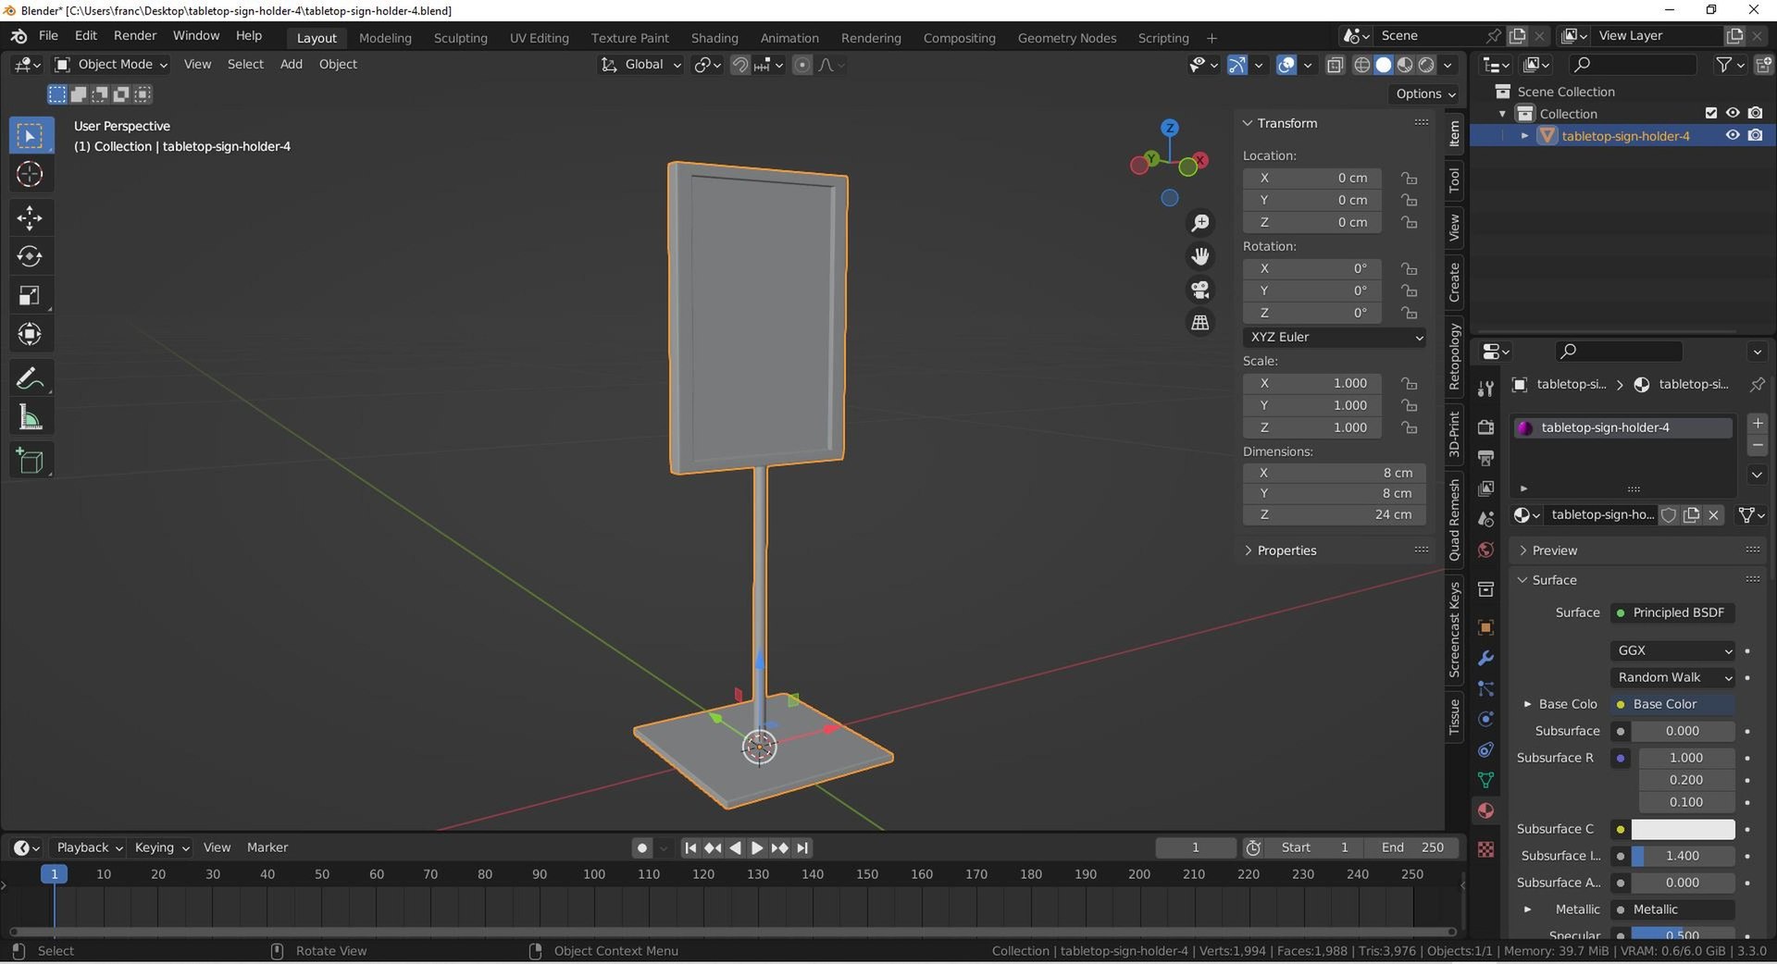Image resolution: width=1777 pixels, height=964 pixels.
Task: Click Principled BSDF surface shader button
Action: 1672,612
